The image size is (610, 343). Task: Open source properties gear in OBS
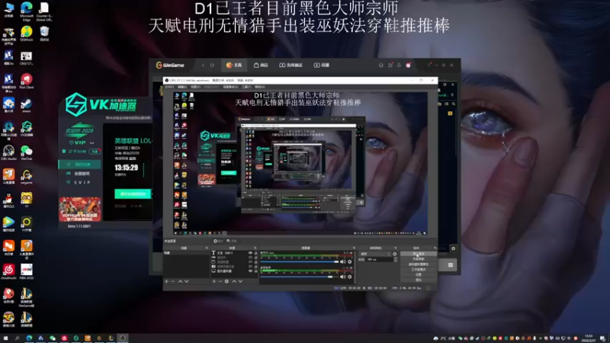click(x=226, y=281)
